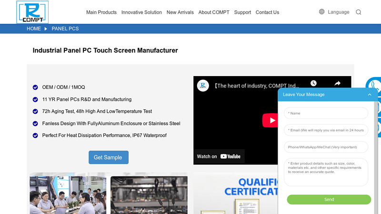Viewport: 381px width, 214px height.
Task: Click the phone contact floating icon
Action: (x=373, y=85)
